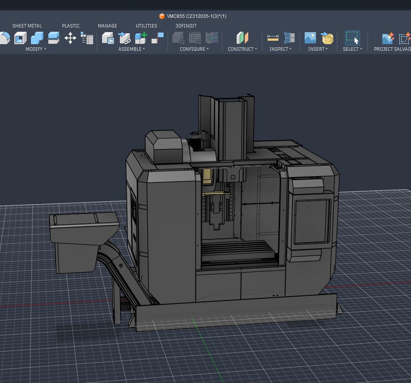This screenshot has height=383, width=411.
Task: Switch to the MANAGE tab
Action: 107,26
